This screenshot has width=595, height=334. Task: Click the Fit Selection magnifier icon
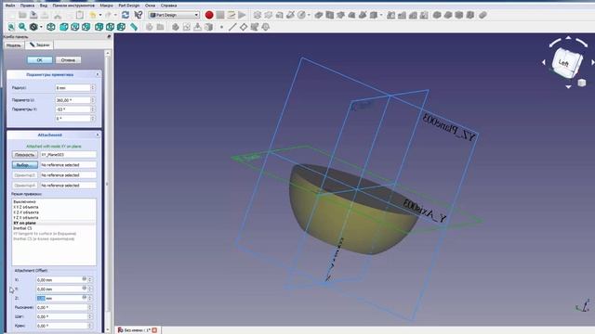[22, 27]
